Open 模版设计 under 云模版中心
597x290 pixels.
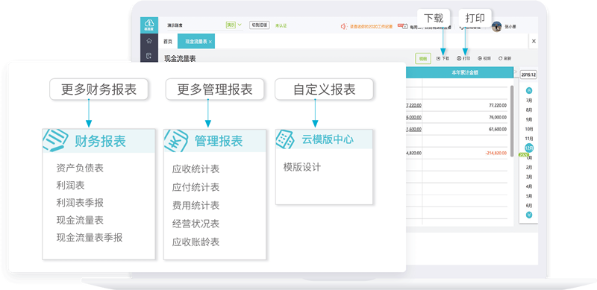tap(302, 167)
